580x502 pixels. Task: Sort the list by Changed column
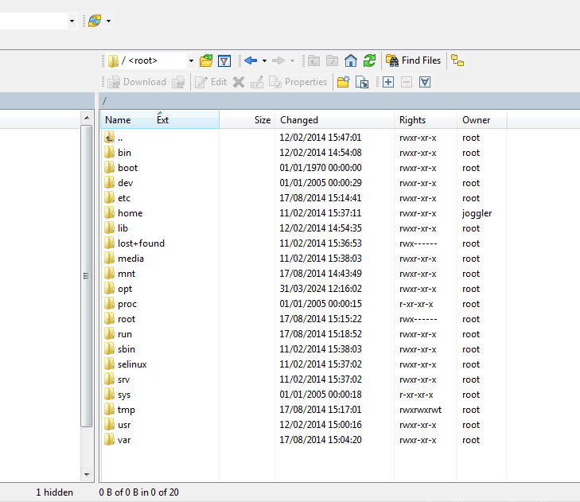pyautogui.click(x=299, y=120)
